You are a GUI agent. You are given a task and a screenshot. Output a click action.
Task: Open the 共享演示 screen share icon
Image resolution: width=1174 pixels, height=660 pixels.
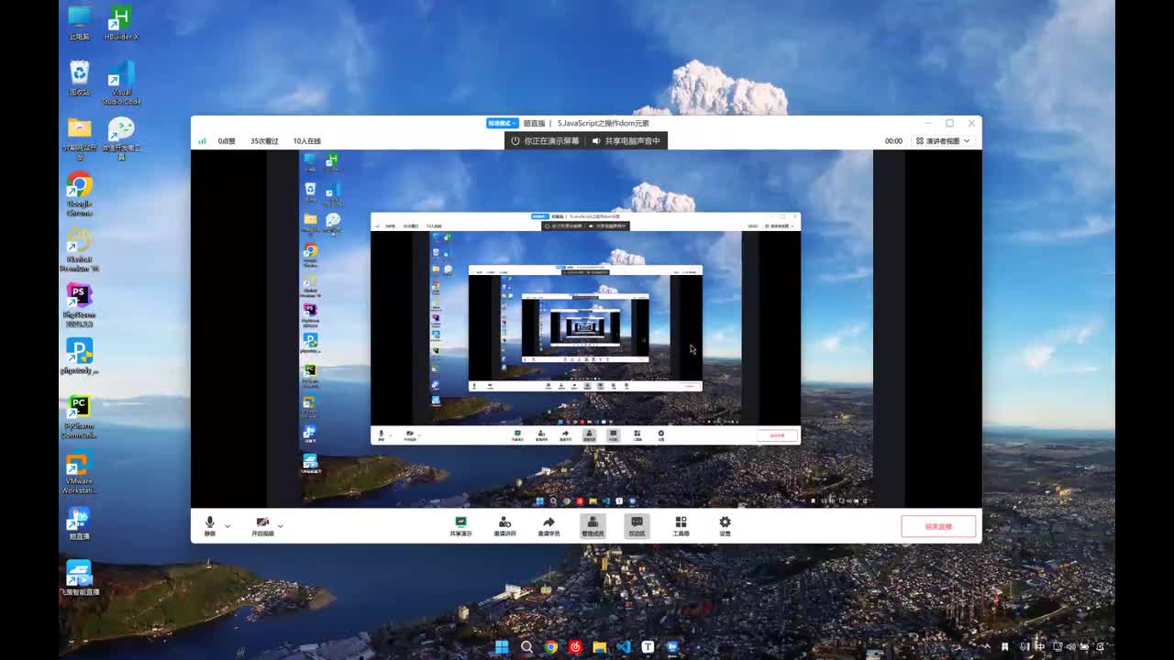tap(460, 525)
